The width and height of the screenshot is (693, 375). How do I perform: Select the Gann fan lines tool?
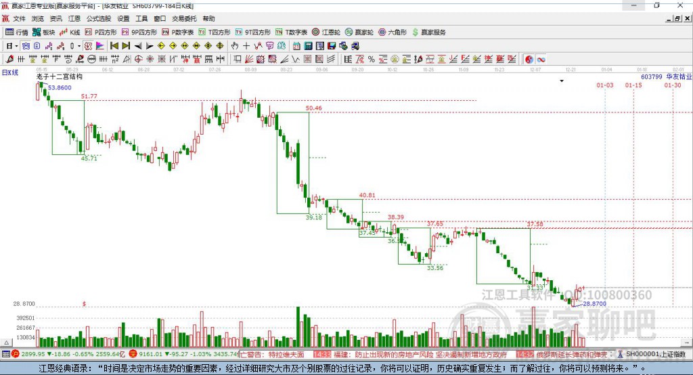248,60
